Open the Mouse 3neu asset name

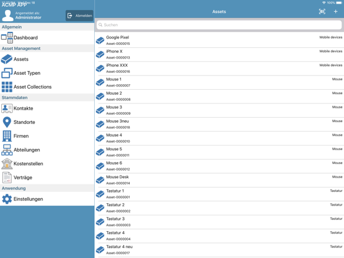point(118,121)
